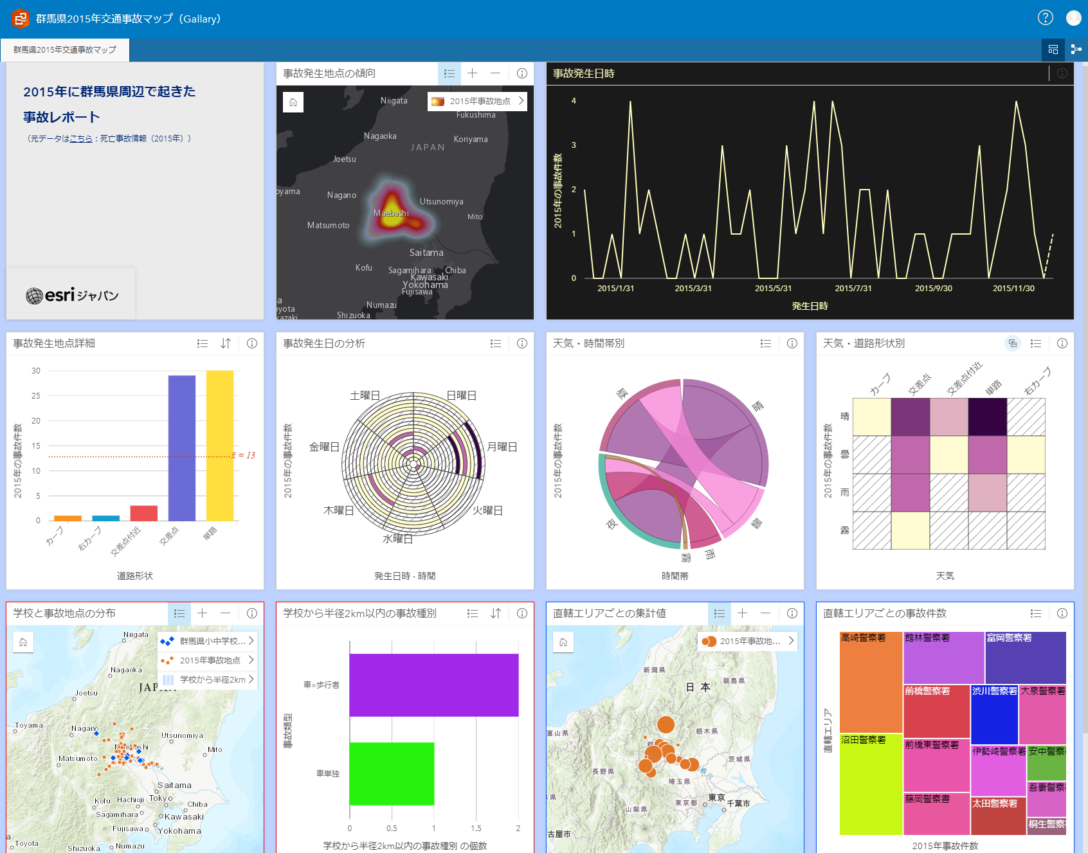The height and width of the screenshot is (853, 1088).
Task: Zoom out on 事故発生地点の傾向 map
Action: [495, 73]
